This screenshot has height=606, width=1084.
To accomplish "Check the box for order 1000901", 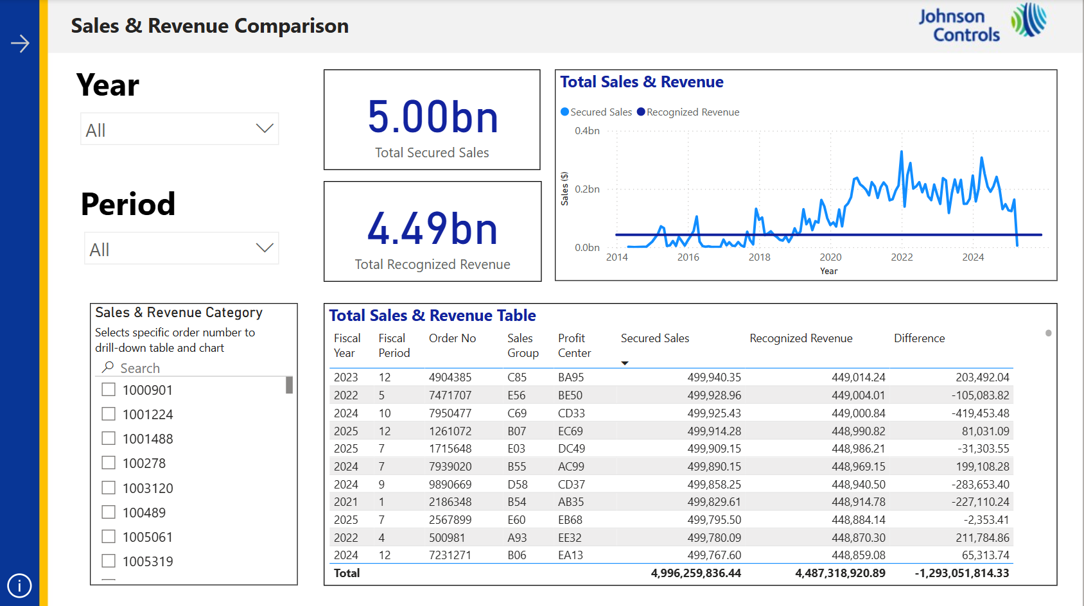I will pyautogui.click(x=109, y=390).
